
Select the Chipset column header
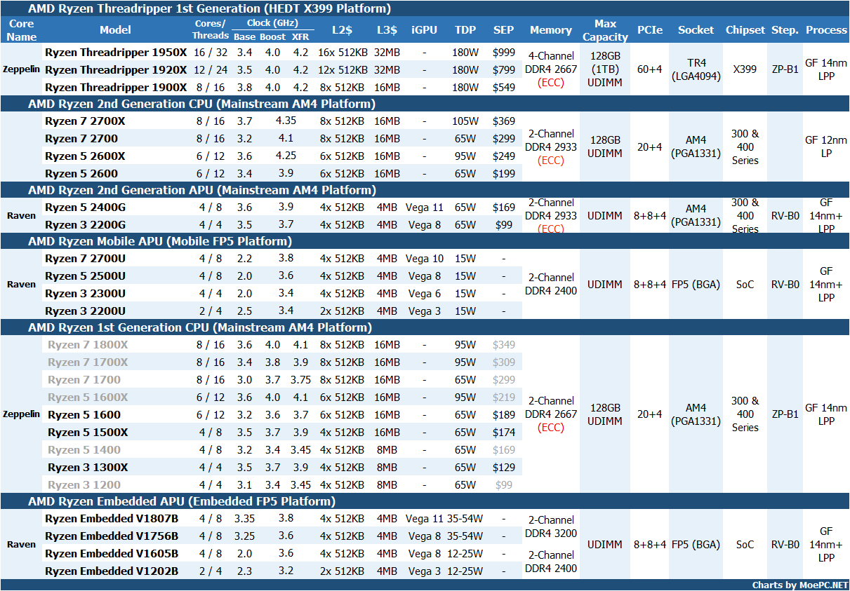pos(745,30)
